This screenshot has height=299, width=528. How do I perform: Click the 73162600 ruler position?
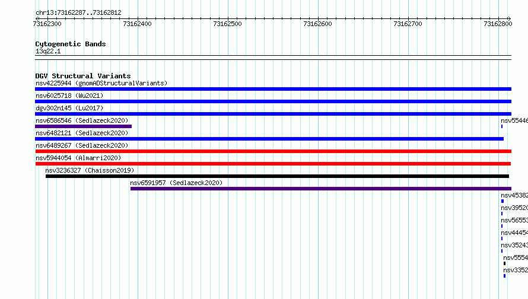317,24
